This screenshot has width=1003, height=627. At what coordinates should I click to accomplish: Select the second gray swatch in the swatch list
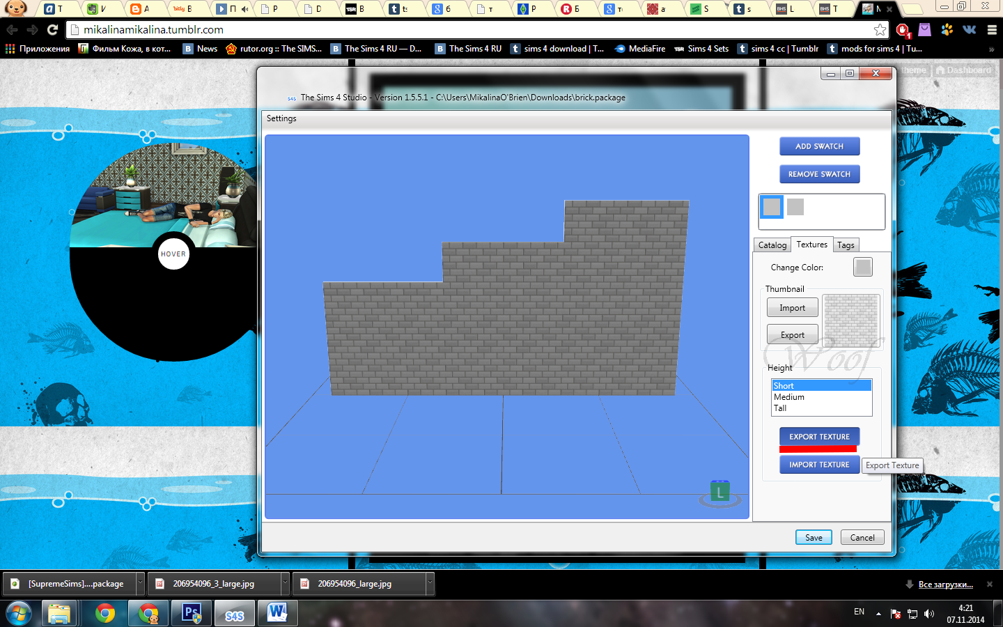[x=795, y=207]
